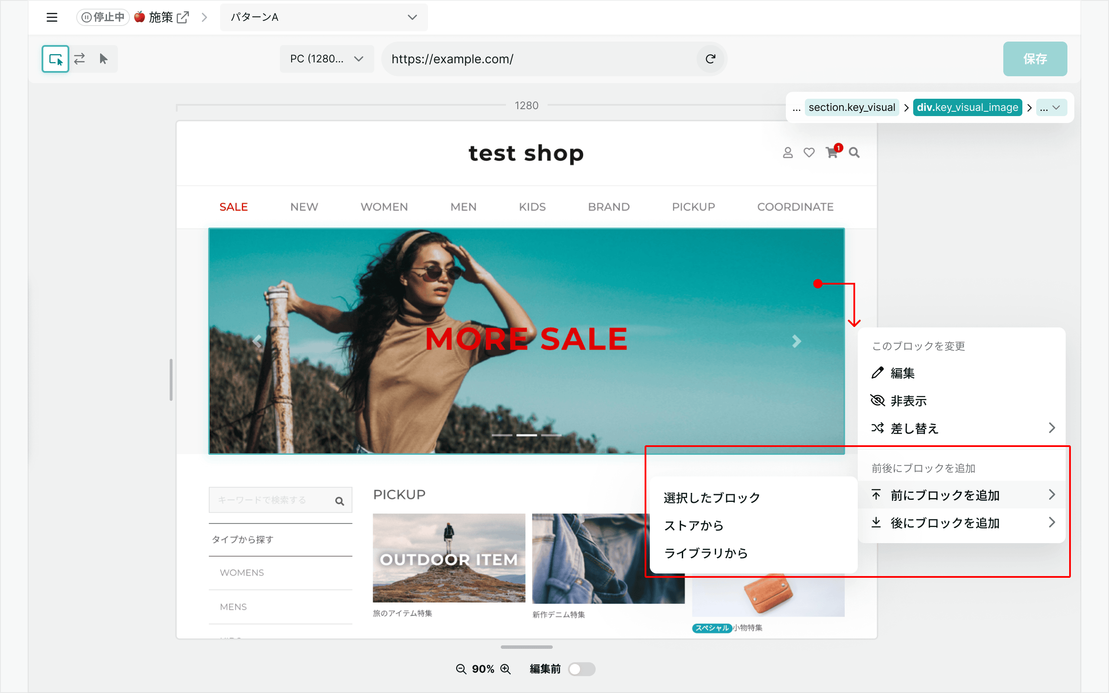Hide block with 非表示 option

[x=908, y=401]
